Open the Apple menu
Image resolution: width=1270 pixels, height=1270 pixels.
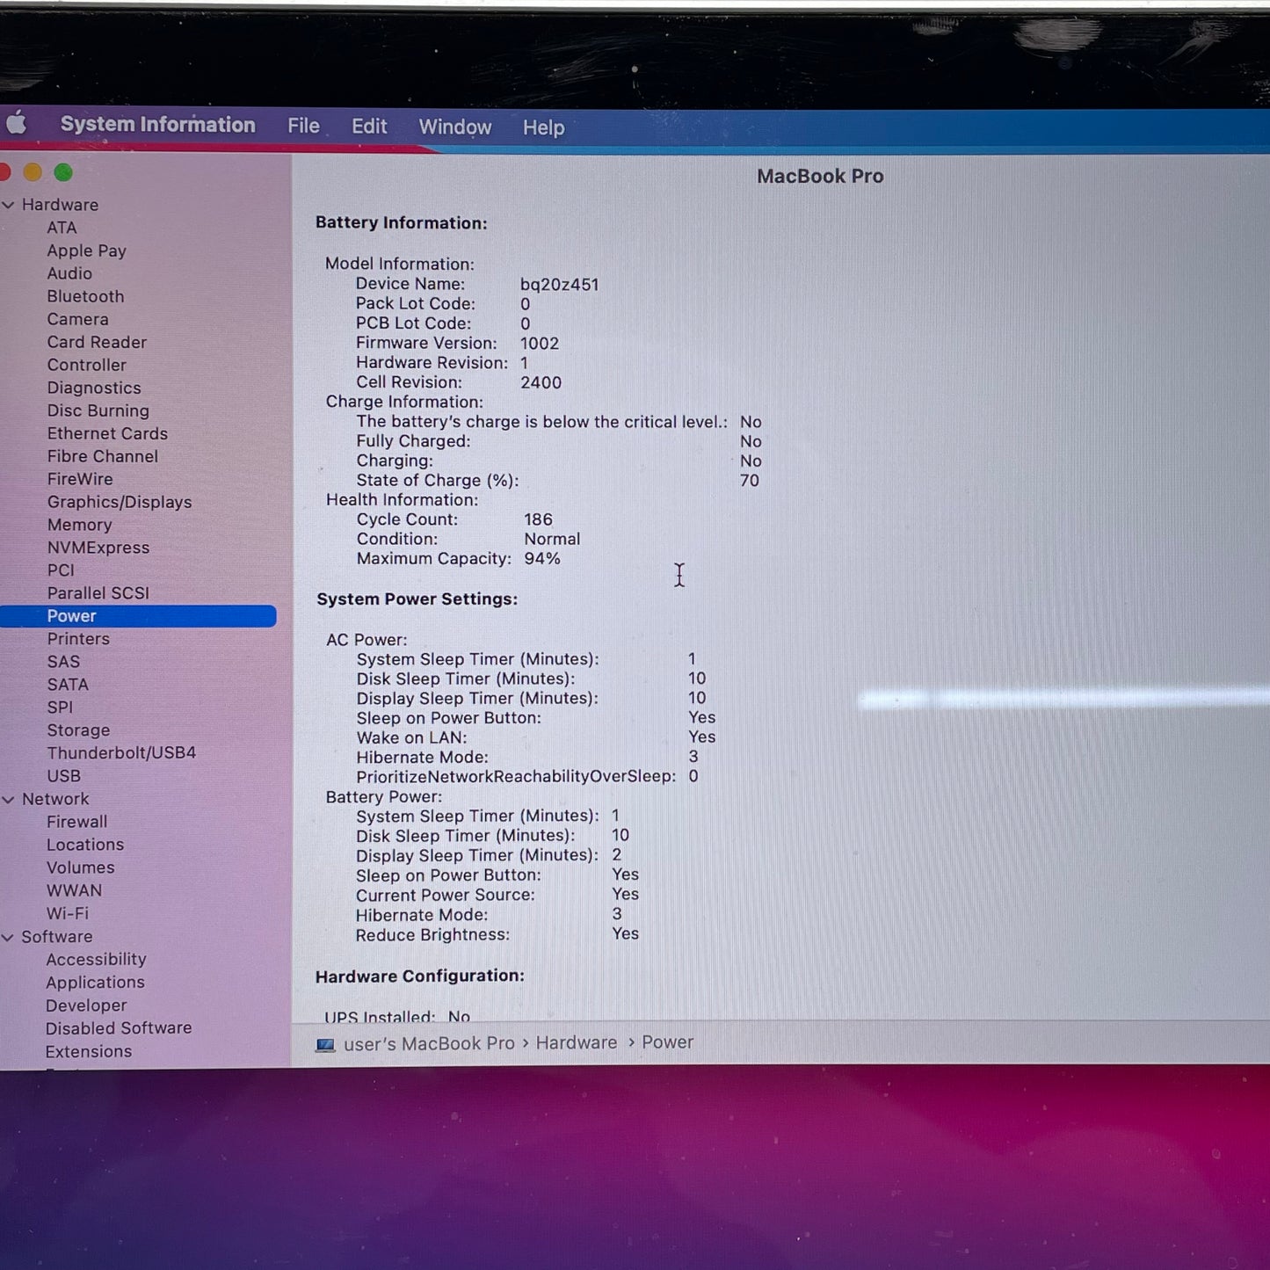(x=16, y=123)
